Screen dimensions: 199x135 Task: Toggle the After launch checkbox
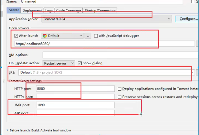pos(16,36)
